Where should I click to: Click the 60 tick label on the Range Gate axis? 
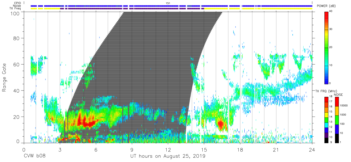pos(17,65)
